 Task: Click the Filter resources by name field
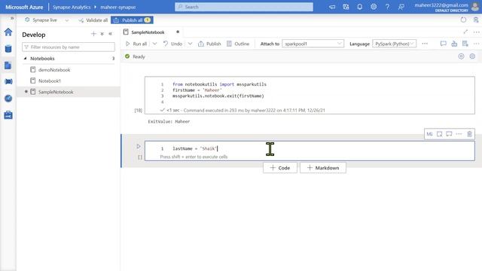(x=69, y=47)
